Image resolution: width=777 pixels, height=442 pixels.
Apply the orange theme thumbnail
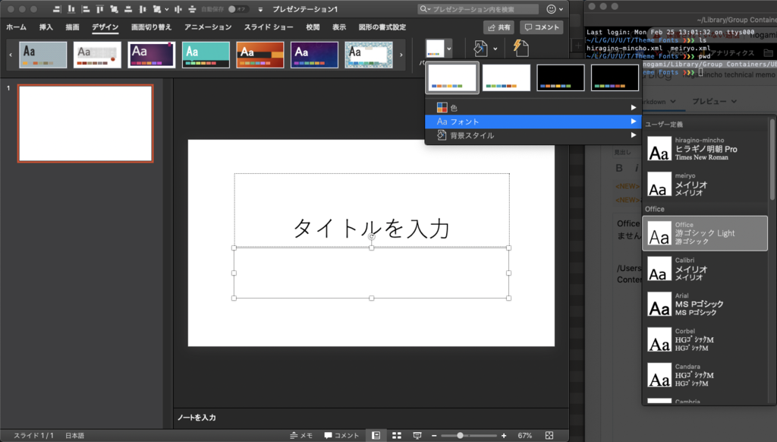point(260,55)
